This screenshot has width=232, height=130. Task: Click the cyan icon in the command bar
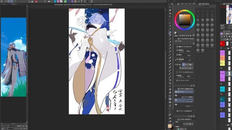pos(55,1)
